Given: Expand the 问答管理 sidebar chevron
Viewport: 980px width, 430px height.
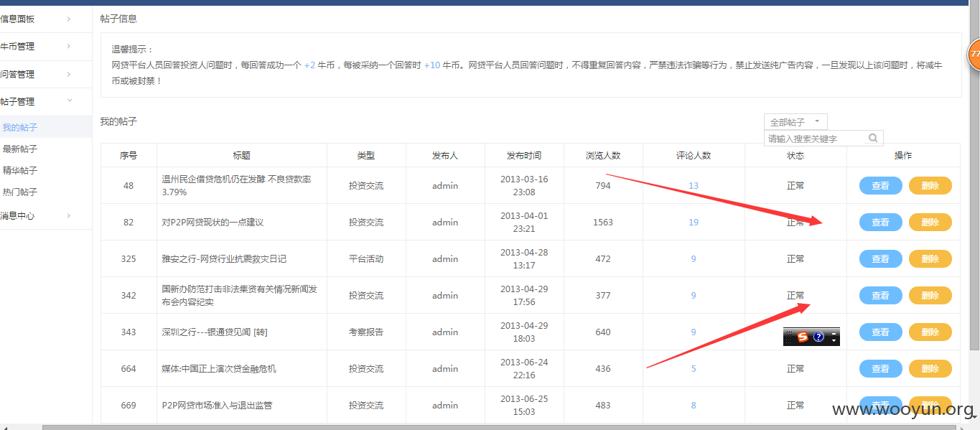Looking at the screenshot, I should pyautogui.click(x=68, y=75).
